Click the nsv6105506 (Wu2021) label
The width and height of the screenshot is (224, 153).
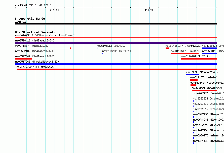click(117, 51)
